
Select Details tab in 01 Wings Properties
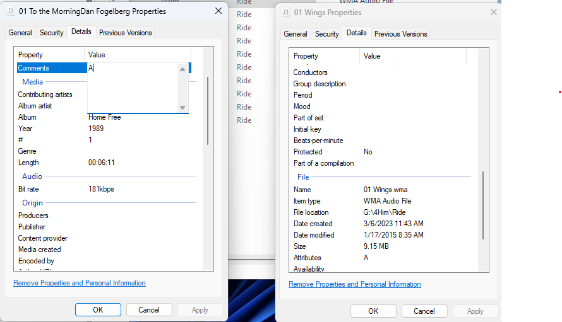[x=357, y=33]
